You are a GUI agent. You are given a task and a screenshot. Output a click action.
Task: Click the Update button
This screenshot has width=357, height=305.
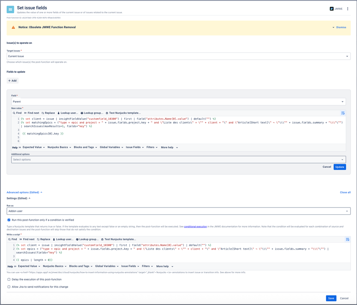(339, 167)
